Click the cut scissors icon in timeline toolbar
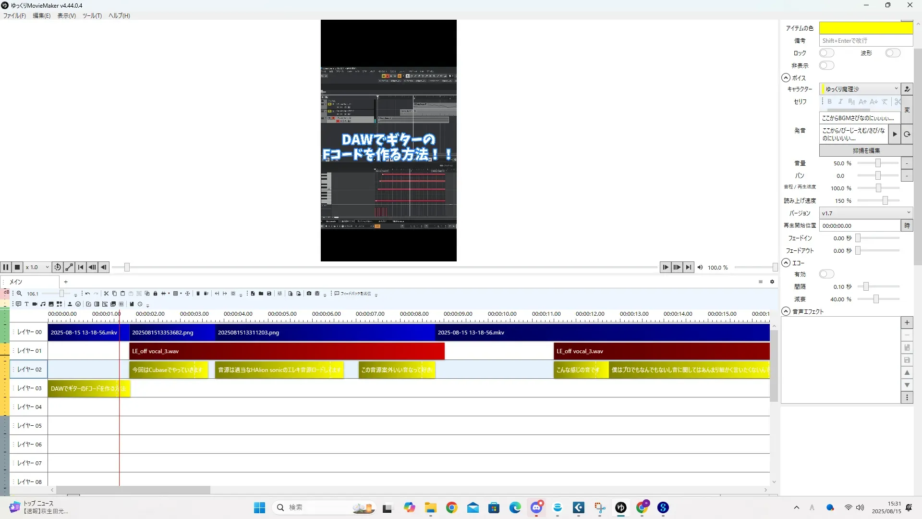 tap(106, 294)
